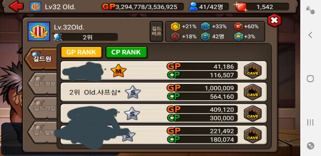Tap the guild shield emblem thumbnail
The height and width of the screenshot is (156, 321).
[x=39, y=31]
